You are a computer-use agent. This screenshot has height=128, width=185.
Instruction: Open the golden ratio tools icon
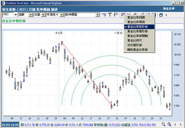click(123, 14)
